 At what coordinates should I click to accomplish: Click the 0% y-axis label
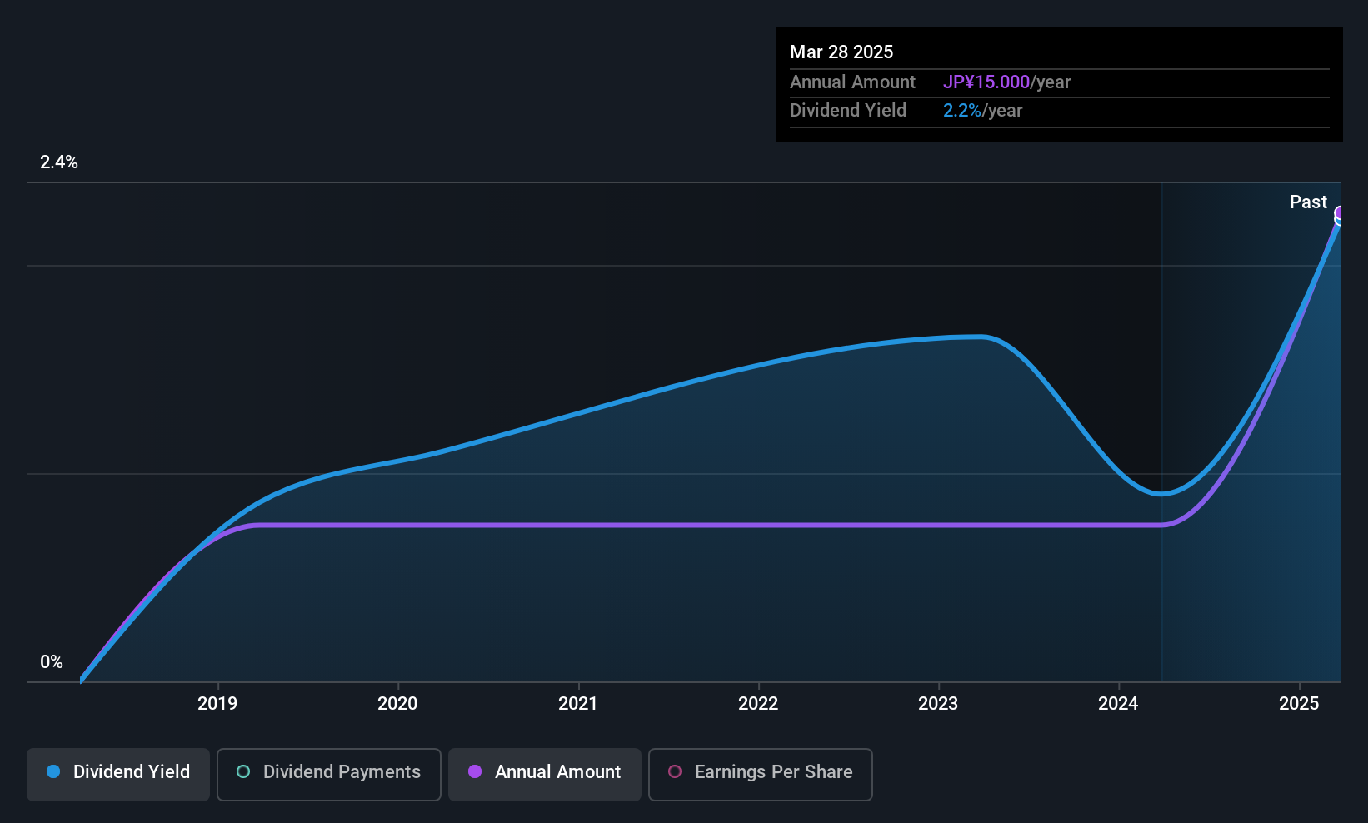pyautogui.click(x=52, y=661)
